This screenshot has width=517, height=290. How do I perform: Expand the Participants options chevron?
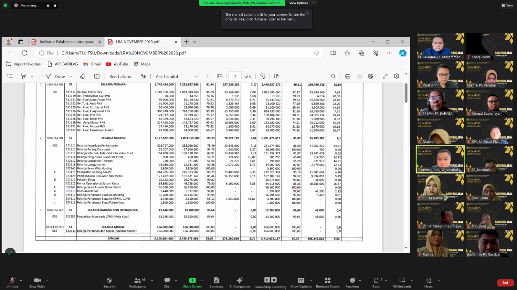coord(152,280)
